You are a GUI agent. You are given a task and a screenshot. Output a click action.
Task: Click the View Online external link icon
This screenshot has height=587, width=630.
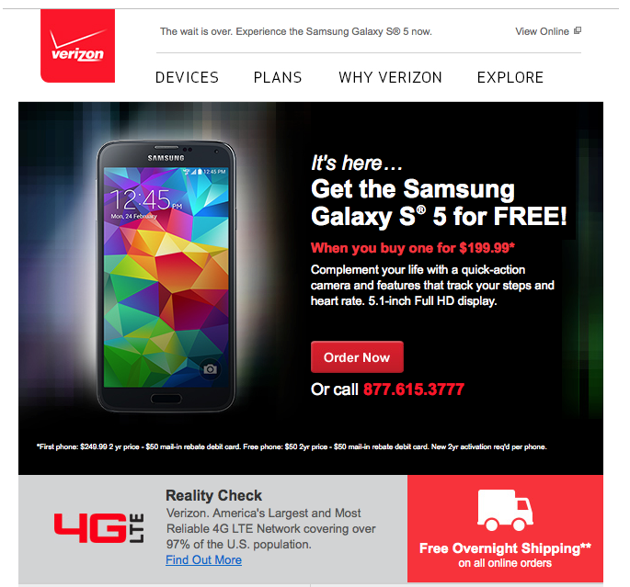[578, 30]
